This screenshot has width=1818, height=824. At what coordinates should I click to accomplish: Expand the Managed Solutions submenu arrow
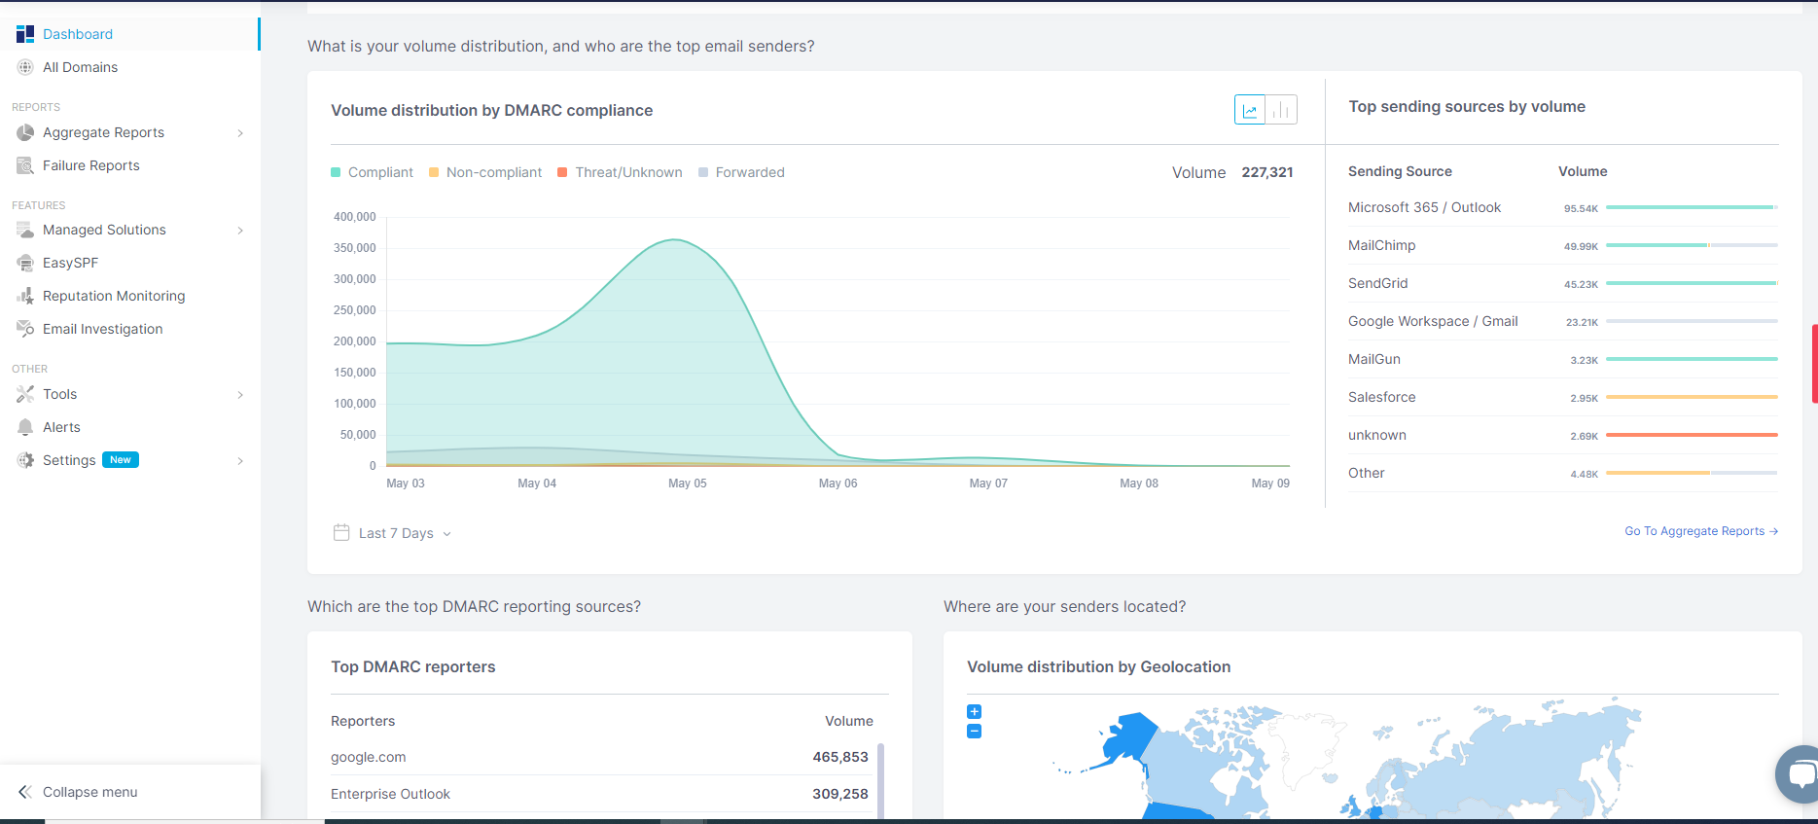(x=240, y=231)
